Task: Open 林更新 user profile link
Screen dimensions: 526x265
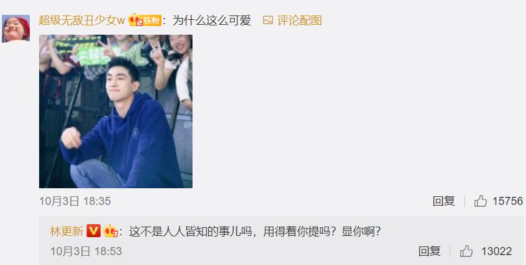Action: (66, 231)
